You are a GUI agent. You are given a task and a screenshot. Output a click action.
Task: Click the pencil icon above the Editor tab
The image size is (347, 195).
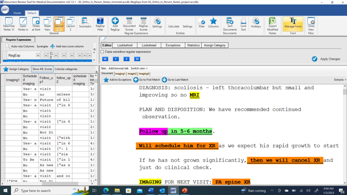[x=104, y=39]
